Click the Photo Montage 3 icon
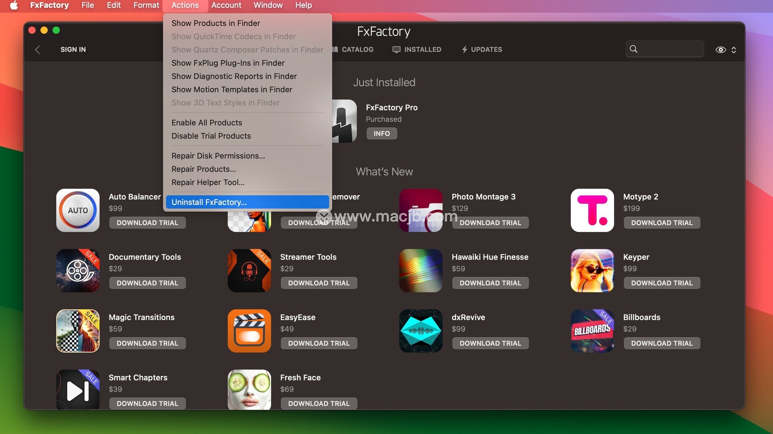This screenshot has height=434, width=773. [421, 210]
